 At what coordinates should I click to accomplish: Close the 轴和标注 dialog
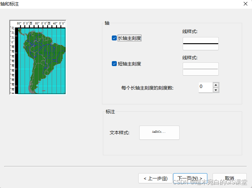click(246, 4)
